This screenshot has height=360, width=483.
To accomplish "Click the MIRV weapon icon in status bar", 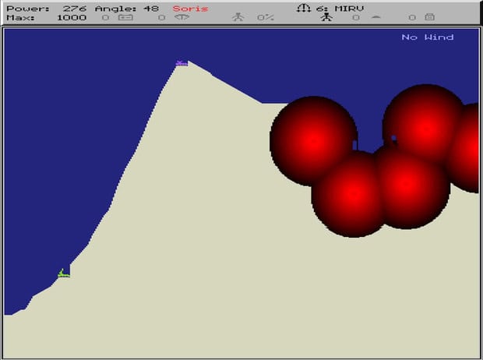I will (x=301, y=8).
